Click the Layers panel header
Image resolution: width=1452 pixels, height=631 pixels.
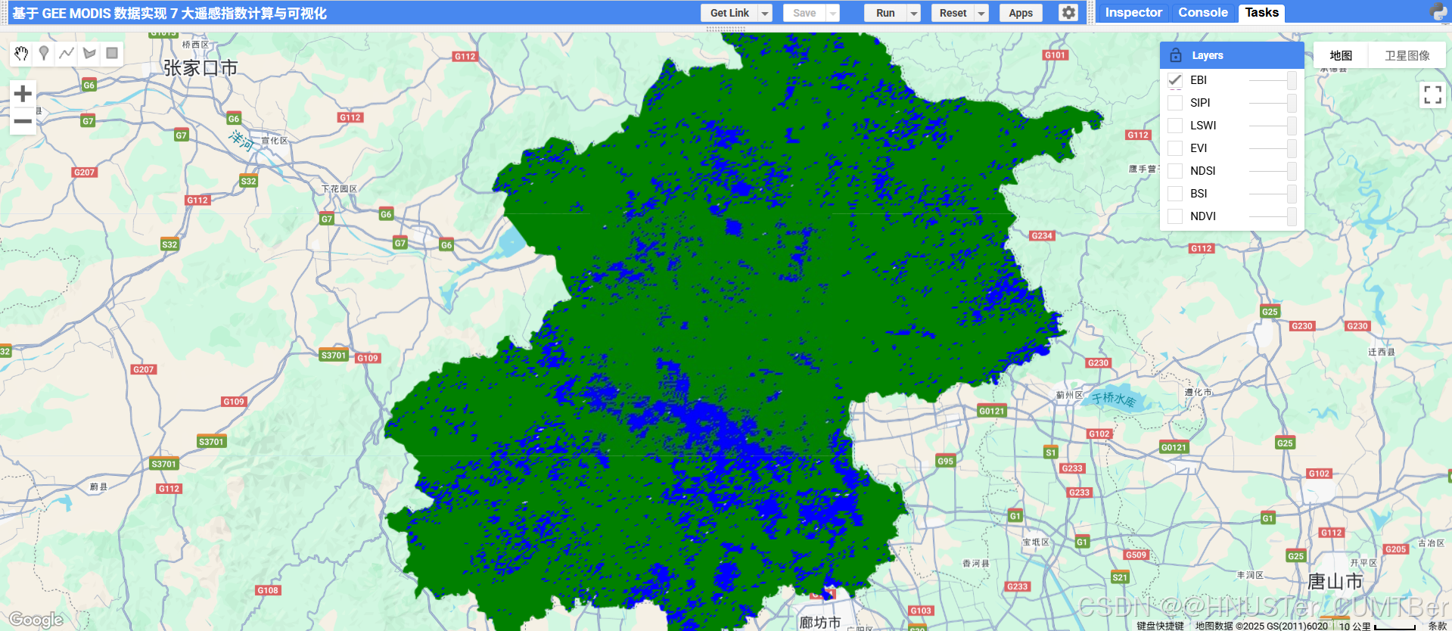point(1232,55)
